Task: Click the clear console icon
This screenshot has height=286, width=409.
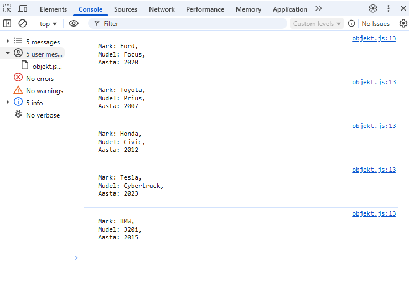Action: tap(23, 23)
